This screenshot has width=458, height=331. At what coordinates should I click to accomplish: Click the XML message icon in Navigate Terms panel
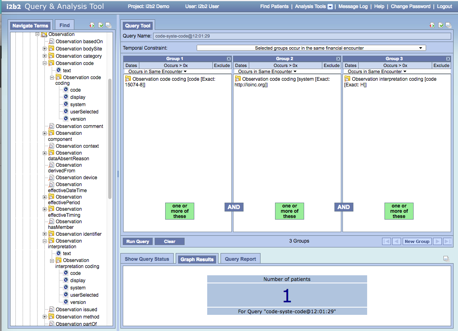pyautogui.click(x=92, y=25)
